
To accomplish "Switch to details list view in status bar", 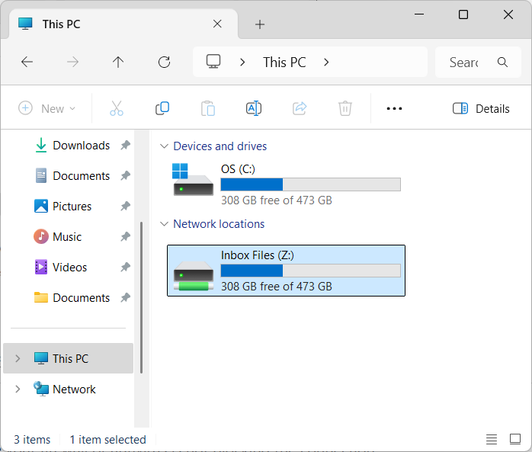I will 492,439.
